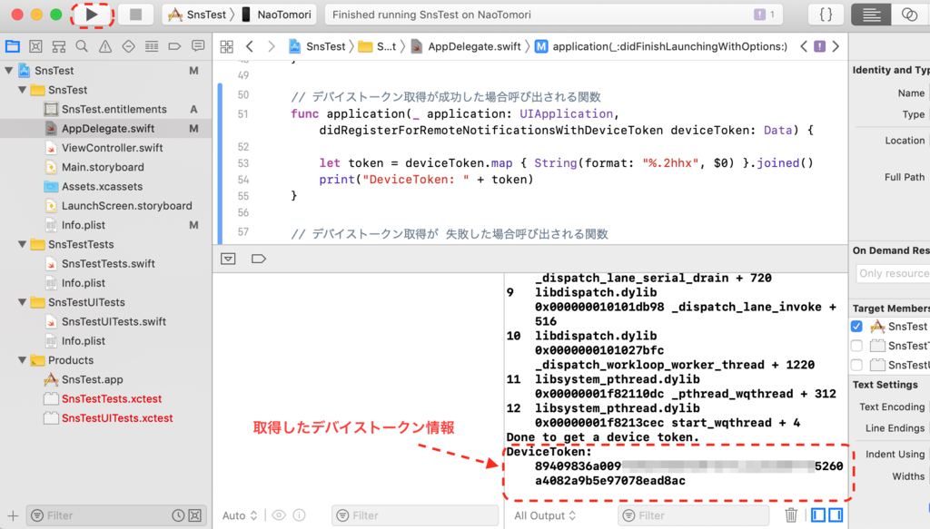Collapse the SnsTest project root
This screenshot has width=930, height=529.
[x=9, y=71]
